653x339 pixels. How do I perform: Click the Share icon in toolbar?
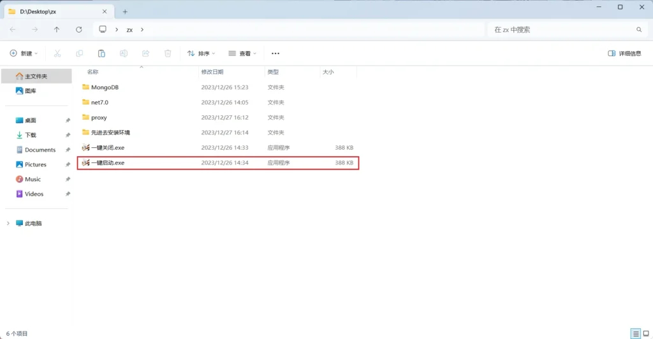click(x=145, y=54)
